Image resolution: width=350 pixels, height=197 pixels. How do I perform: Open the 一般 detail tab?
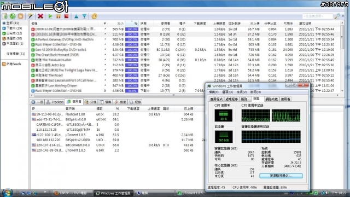pyautogui.click(x=37, y=102)
